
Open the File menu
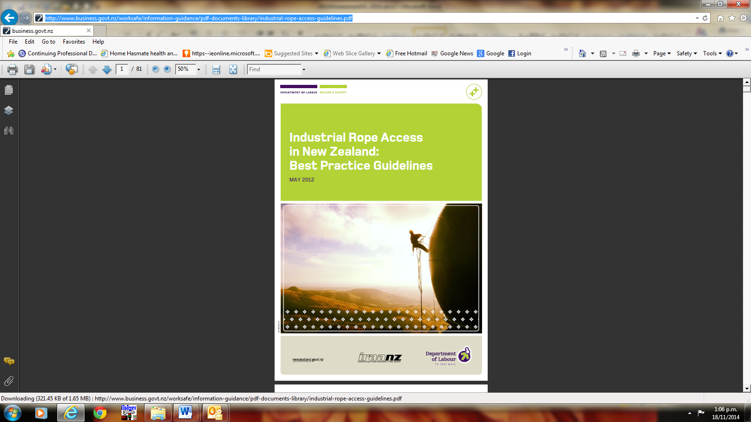click(x=13, y=42)
